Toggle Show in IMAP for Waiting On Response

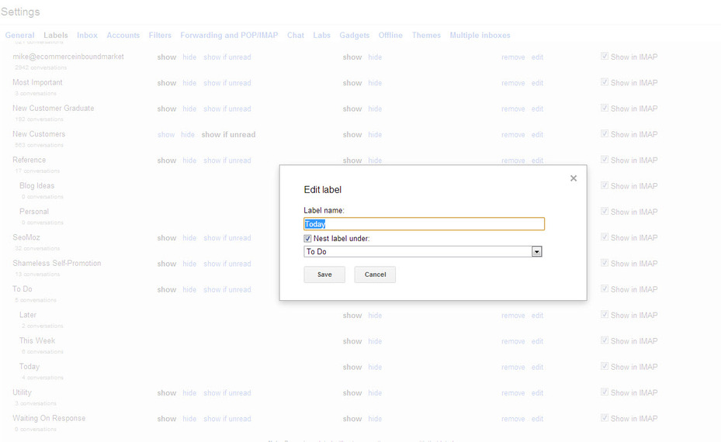pyautogui.click(x=605, y=419)
